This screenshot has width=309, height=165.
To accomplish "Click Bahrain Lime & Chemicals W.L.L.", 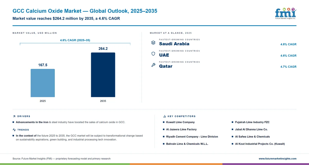I will point(187,144).
